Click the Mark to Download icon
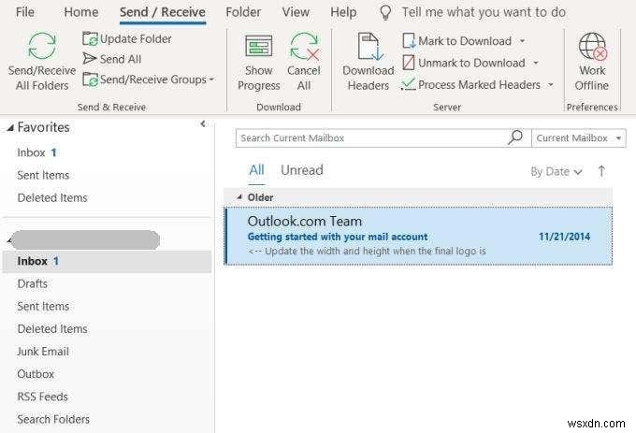The width and height of the screenshot is (636, 433). pos(409,41)
